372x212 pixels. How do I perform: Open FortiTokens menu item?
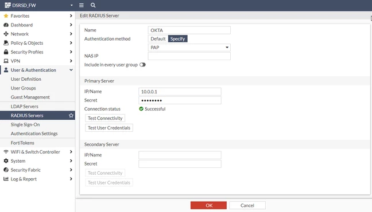tap(37, 143)
